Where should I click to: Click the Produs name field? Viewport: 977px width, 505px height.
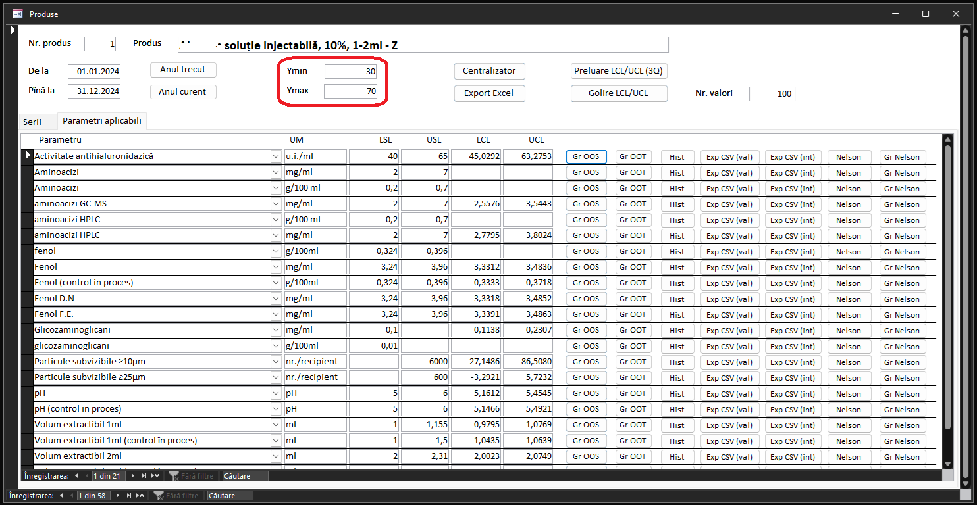pyautogui.click(x=423, y=45)
